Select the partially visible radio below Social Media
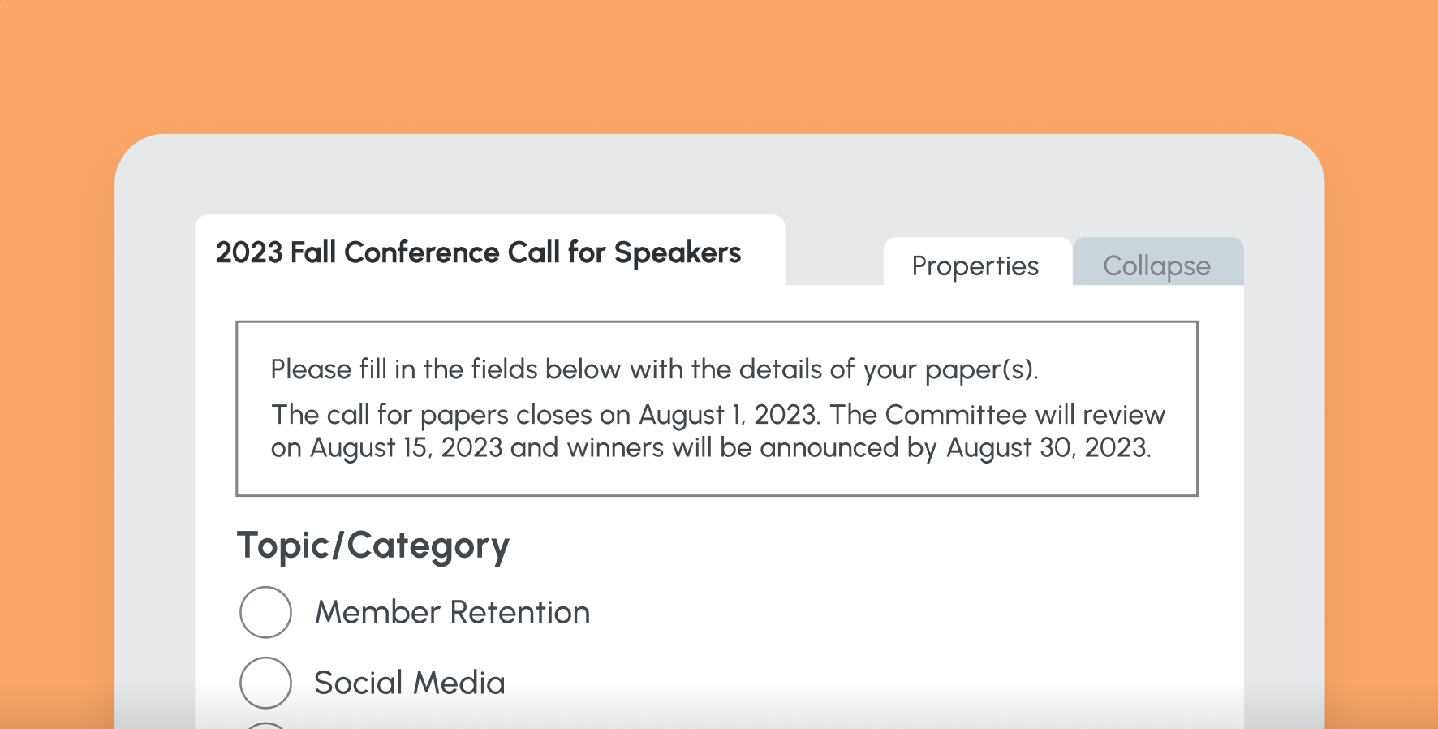1438x729 pixels. (265, 725)
